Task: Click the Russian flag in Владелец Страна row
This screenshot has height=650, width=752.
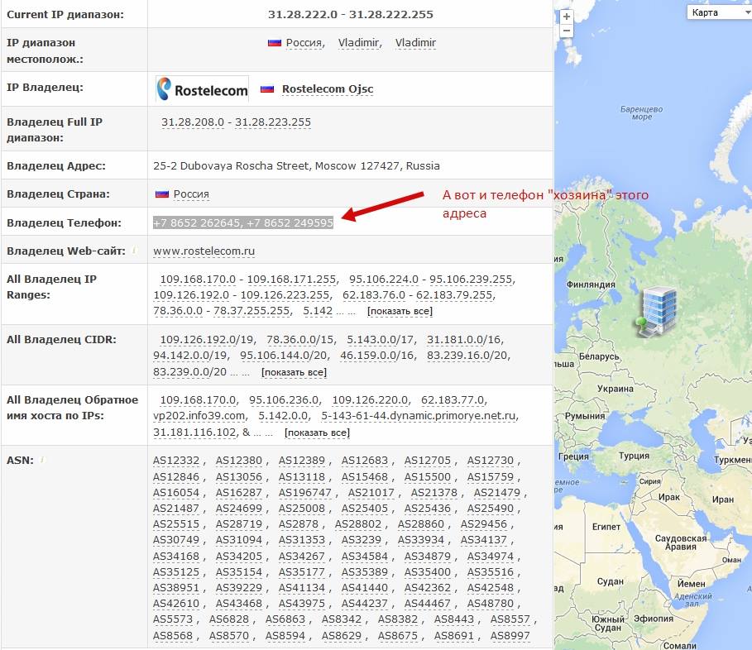Action: point(162,194)
